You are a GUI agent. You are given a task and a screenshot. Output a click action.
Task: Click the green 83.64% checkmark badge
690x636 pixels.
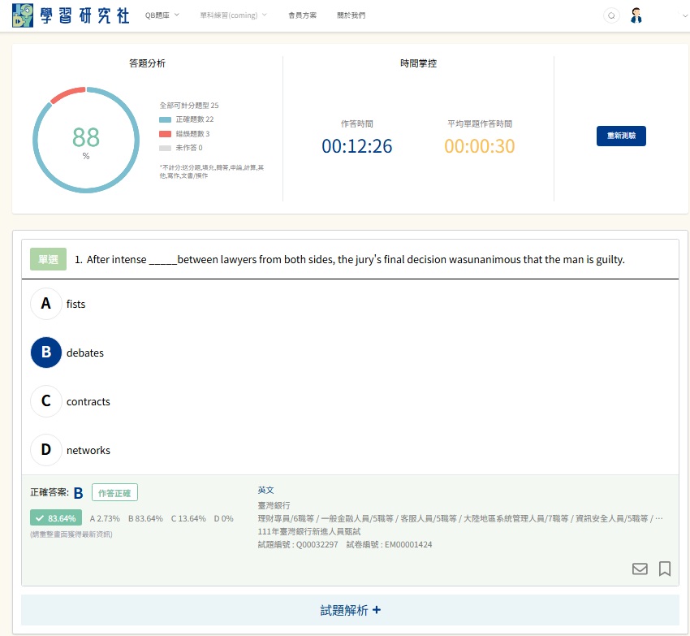(x=56, y=518)
